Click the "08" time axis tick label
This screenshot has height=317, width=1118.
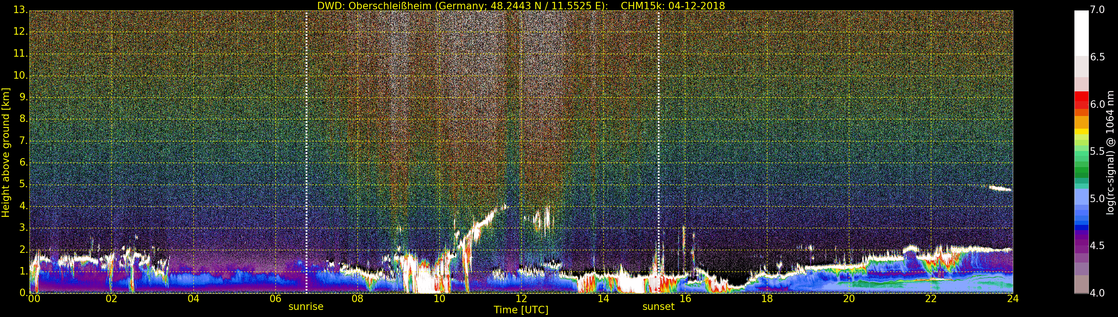pos(357,299)
